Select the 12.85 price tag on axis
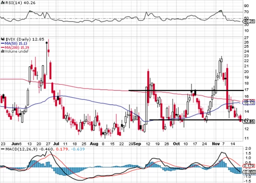256x183 pixels. (249, 121)
